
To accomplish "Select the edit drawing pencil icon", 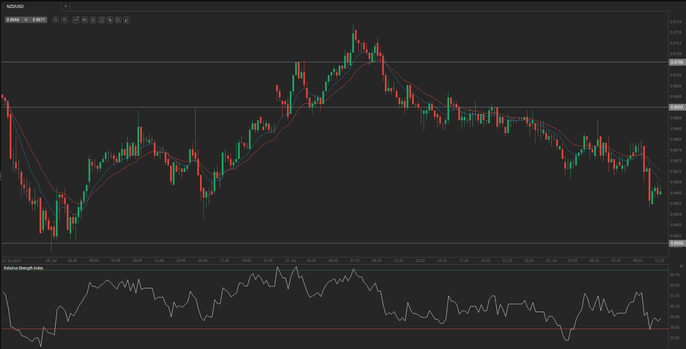I will tap(118, 20).
